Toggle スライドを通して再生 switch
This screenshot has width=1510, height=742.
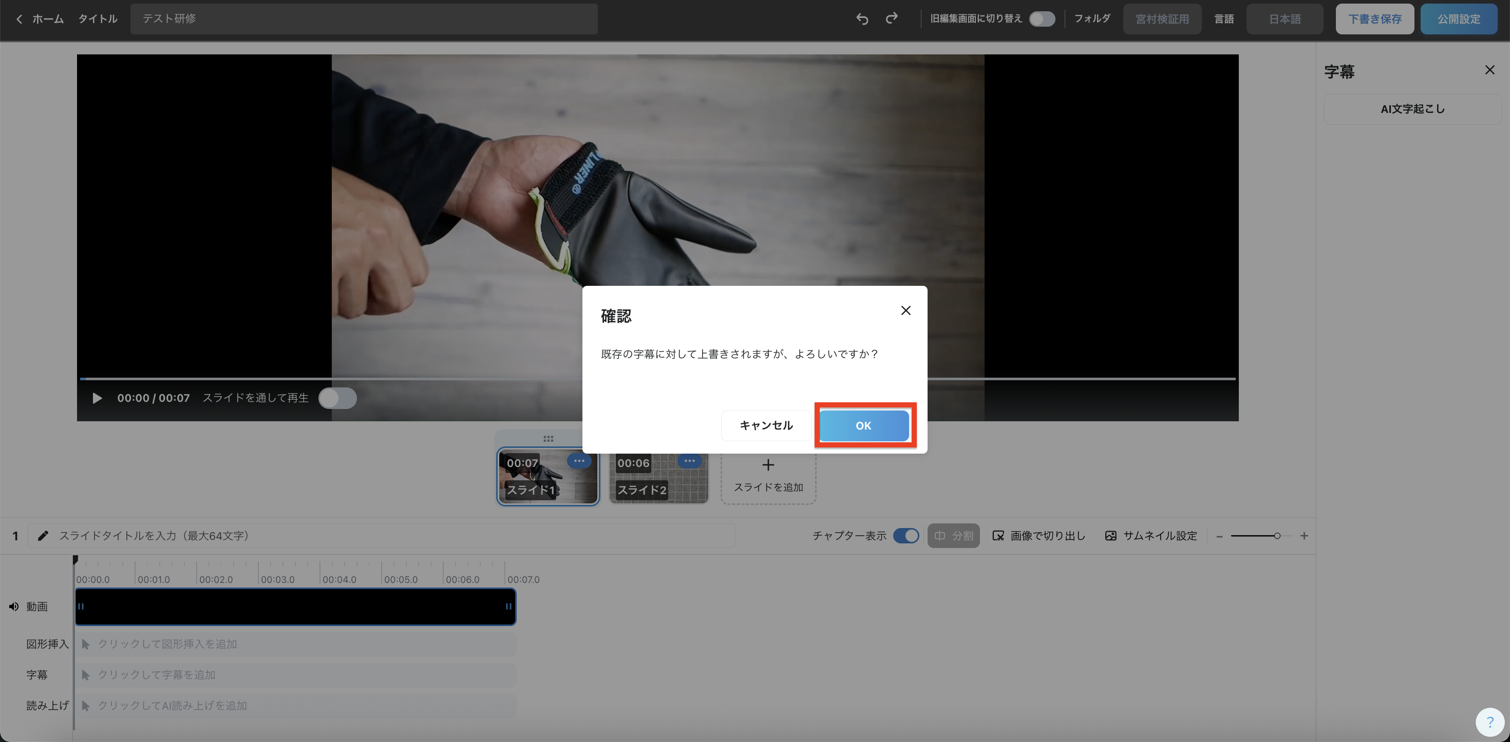click(x=337, y=398)
